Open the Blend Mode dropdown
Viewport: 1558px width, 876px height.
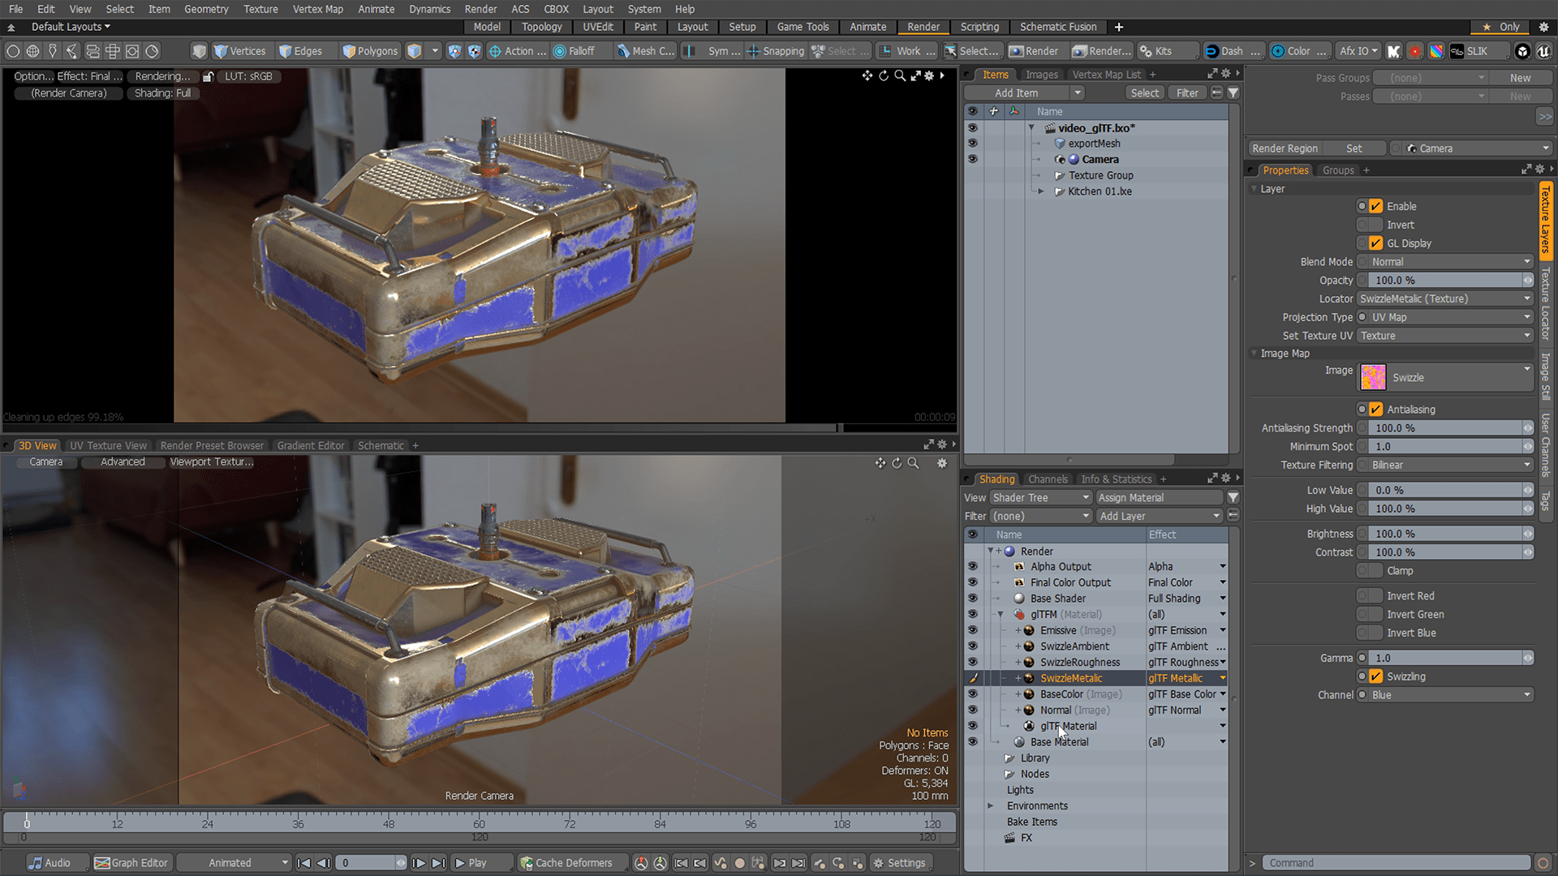(x=1444, y=261)
